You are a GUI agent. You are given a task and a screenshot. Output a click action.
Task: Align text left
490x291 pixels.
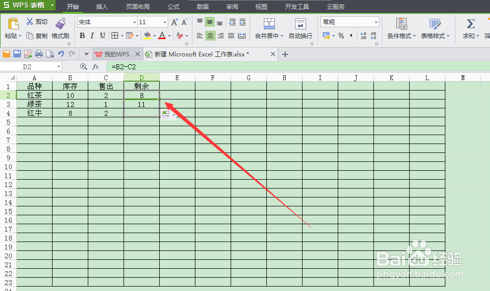200,36
